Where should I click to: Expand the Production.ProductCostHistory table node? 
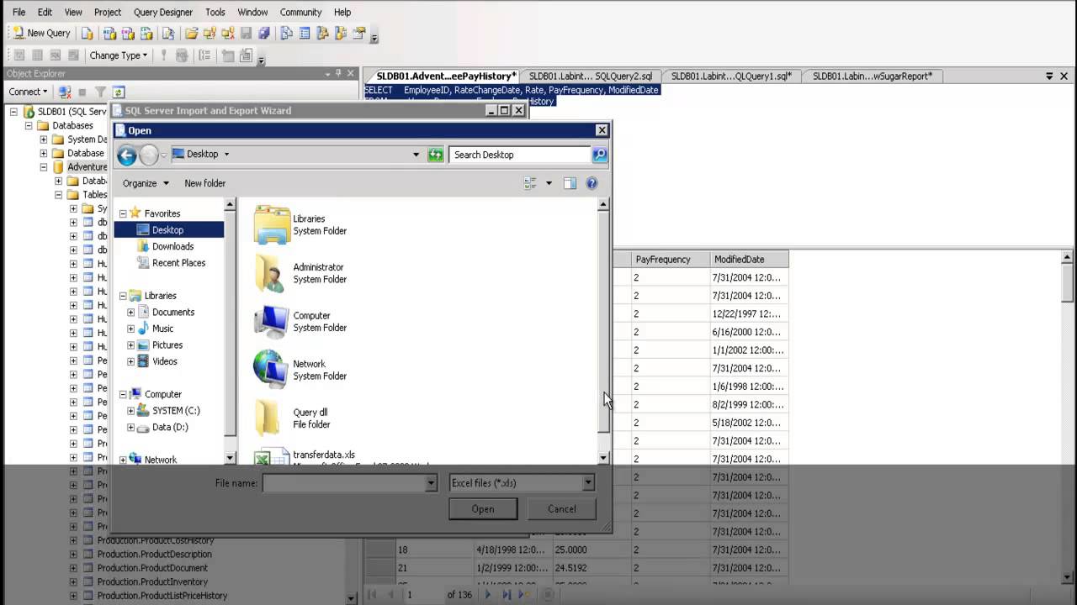coord(73,540)
